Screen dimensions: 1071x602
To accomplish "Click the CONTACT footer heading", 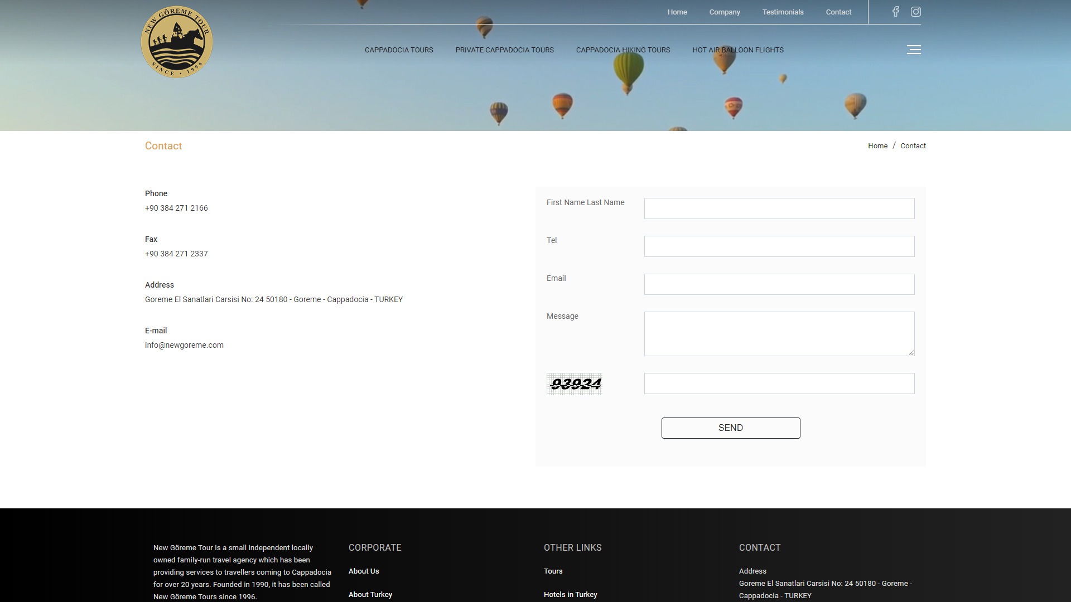I will 760,547.
